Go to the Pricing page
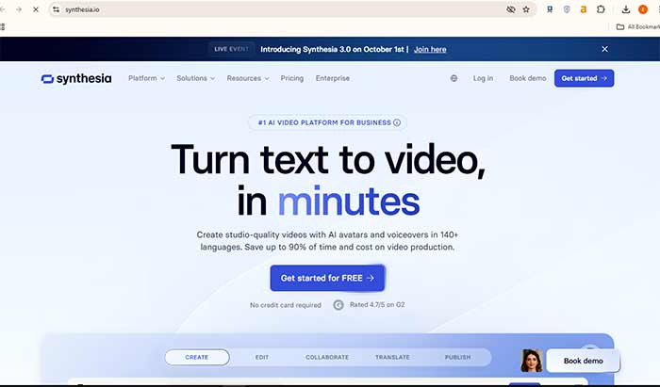 pyautogui.click(x=292, y=78)
